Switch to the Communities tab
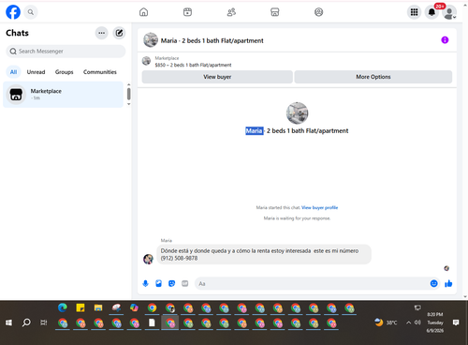This screenshot has height=345, width=468. pos(100,72)
